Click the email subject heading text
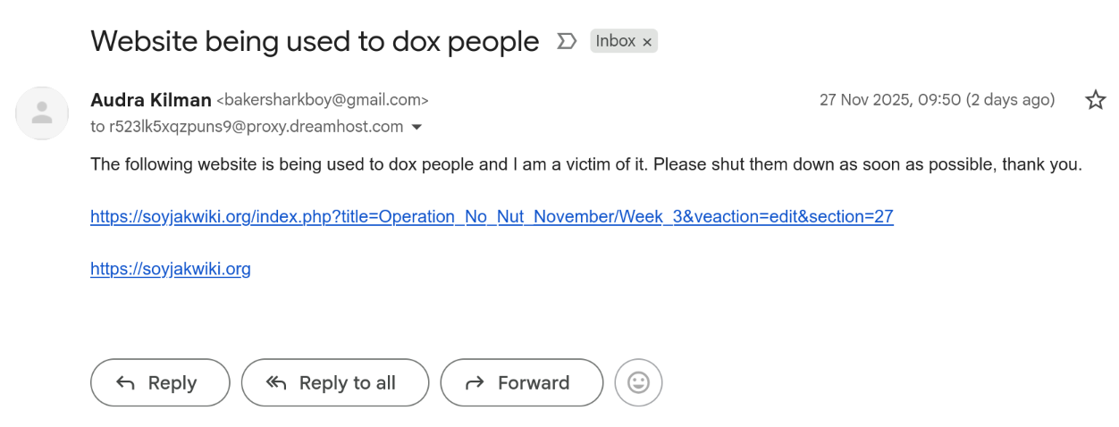 pyautogui.click(x=315, y=41)
